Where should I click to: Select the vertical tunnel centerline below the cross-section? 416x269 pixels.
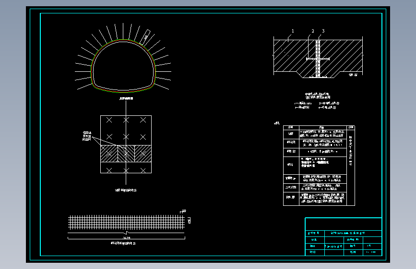tap(126, 143)
